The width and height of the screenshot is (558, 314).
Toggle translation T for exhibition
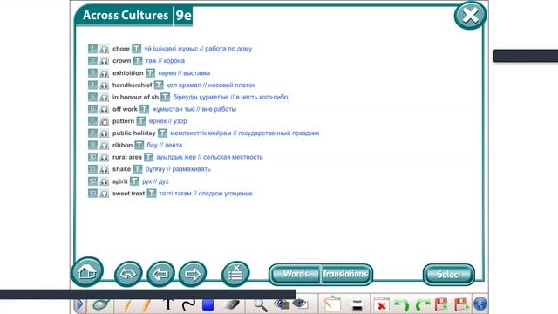point(150,73)
